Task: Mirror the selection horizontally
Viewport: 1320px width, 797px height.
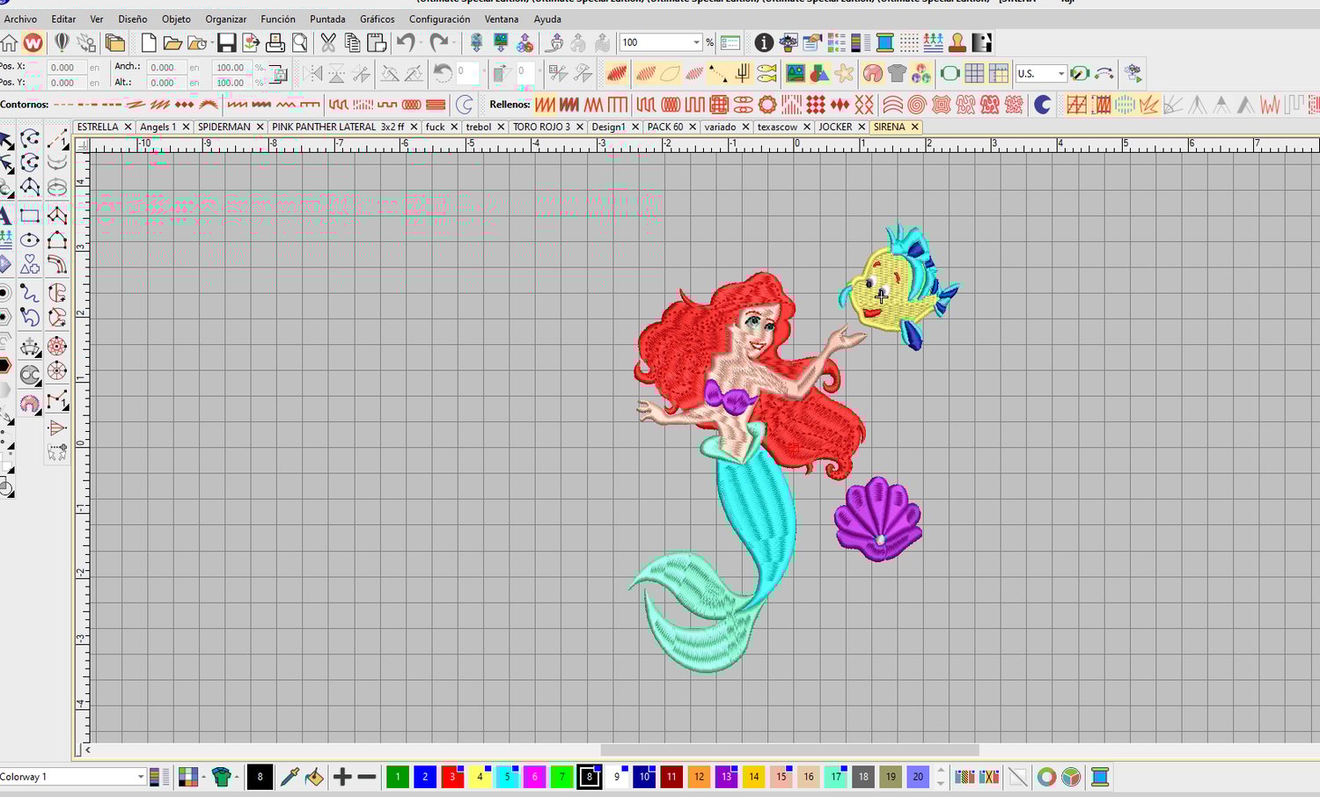Action: (x=312, y=74)
